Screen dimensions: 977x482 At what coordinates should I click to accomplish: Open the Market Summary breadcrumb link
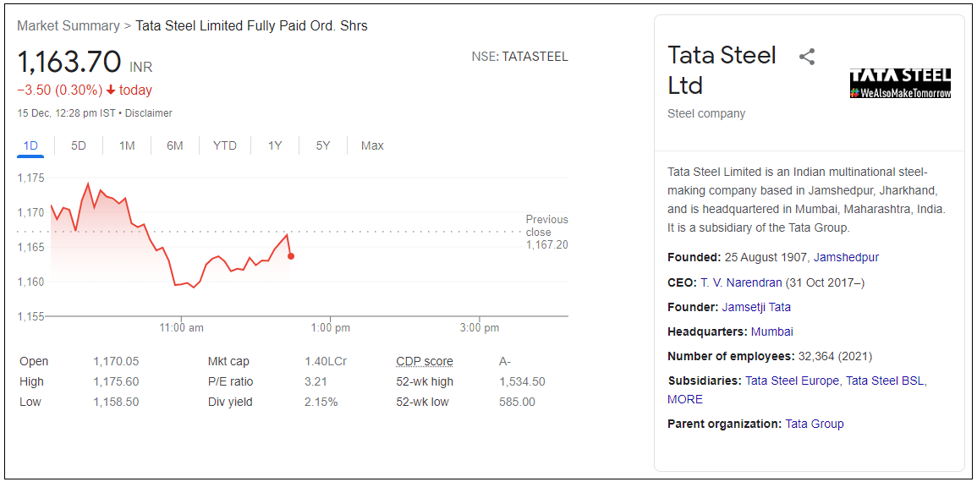click(68, 26)
